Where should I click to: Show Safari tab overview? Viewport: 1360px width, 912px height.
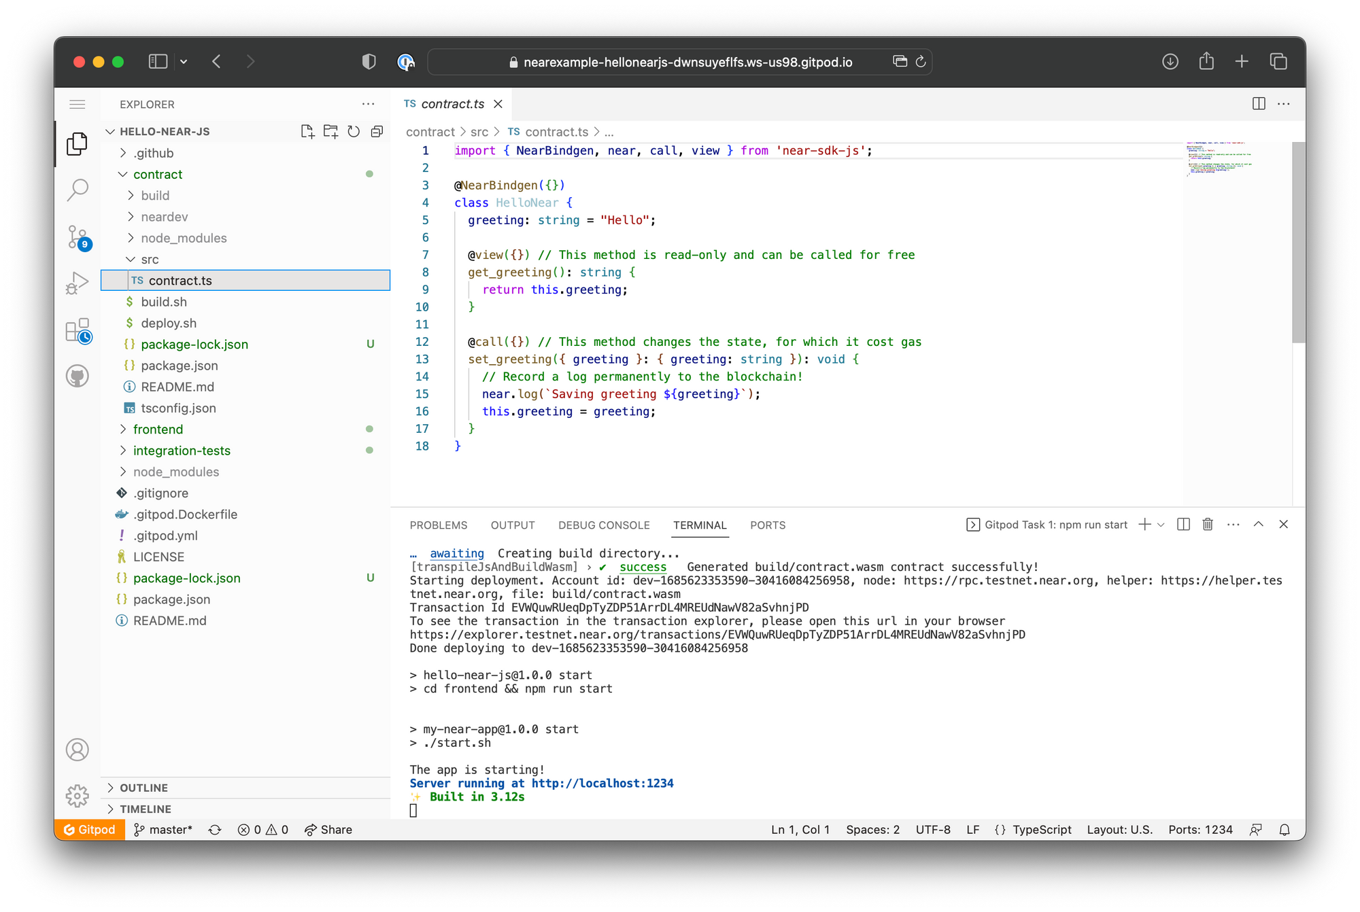pyautogui.click(x=1278, y=62)
